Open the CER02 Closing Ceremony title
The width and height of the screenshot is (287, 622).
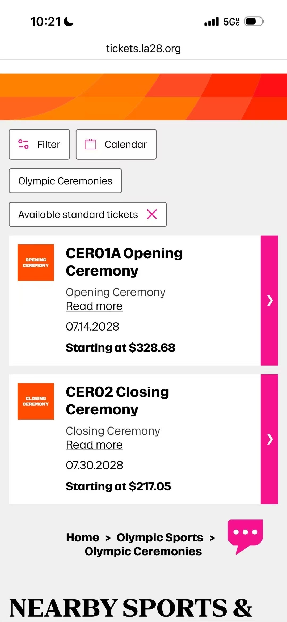click(x=117, y=401)
